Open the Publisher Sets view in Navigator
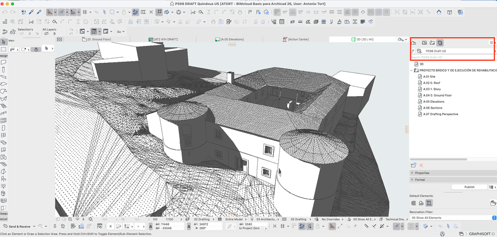 tap(440, 43)
